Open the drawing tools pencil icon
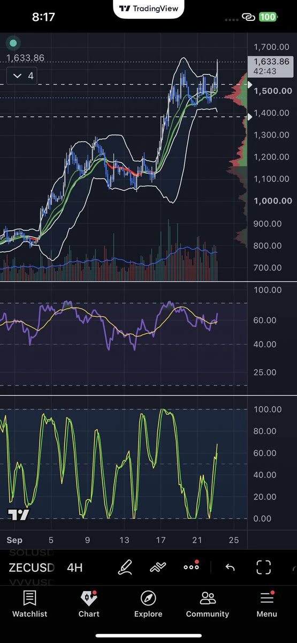This screenshot has width=297, height=643. coord(125,567)
